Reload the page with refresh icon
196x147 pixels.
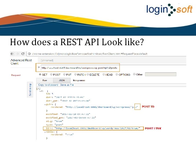(x=23, y=54)
